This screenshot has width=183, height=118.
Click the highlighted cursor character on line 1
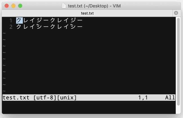[19, 21]
